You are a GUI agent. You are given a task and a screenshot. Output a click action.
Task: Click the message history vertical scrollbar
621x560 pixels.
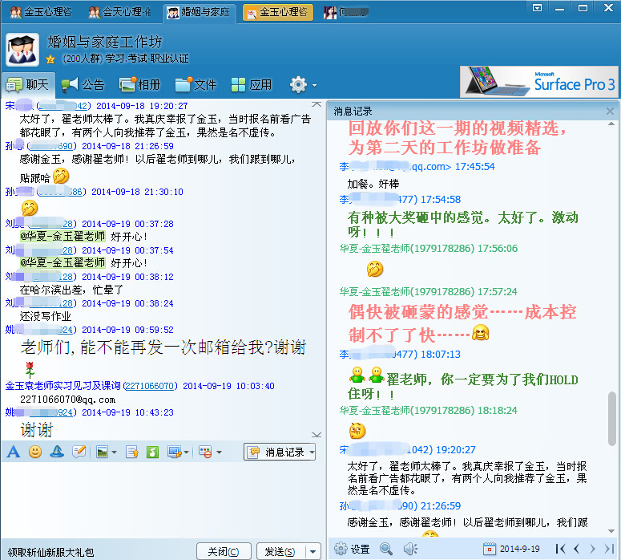coord(613,417)
